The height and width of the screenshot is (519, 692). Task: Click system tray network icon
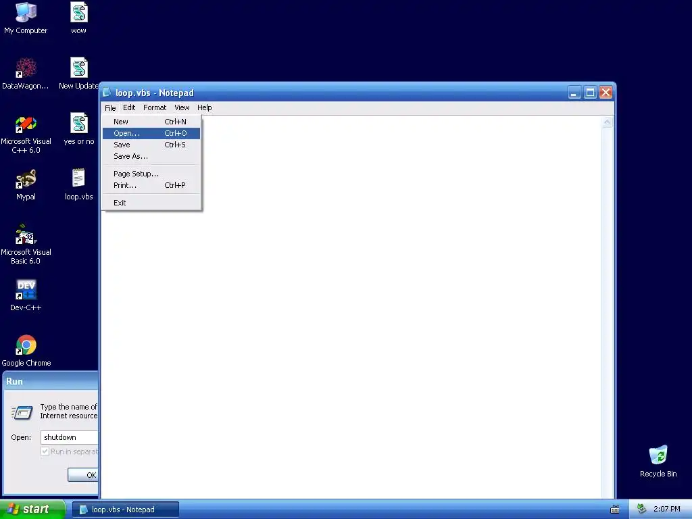click(641, 510)
